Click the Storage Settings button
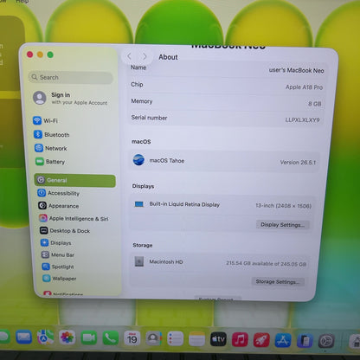This screenshot has height=360, width=360. click(278, 281)
